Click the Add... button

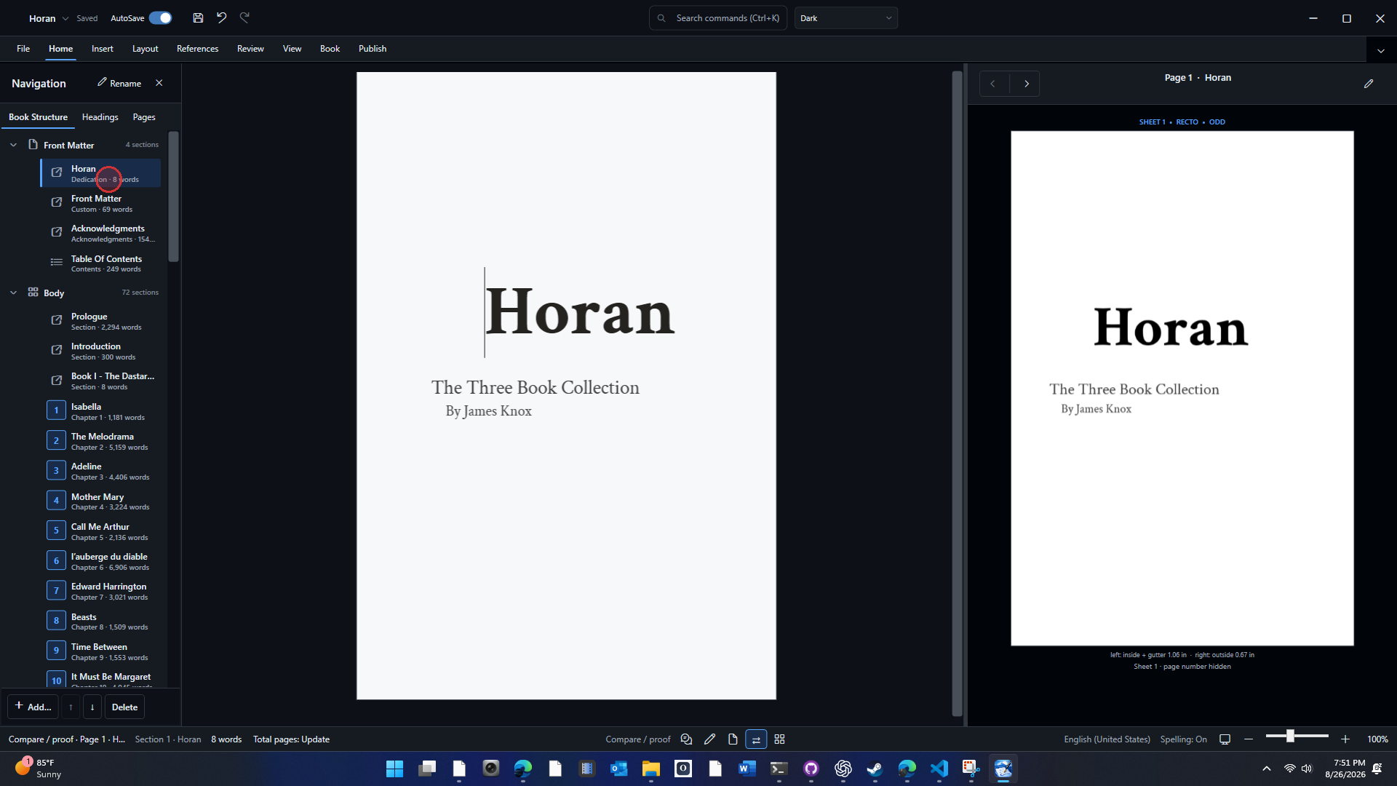(x=33, y=707)
